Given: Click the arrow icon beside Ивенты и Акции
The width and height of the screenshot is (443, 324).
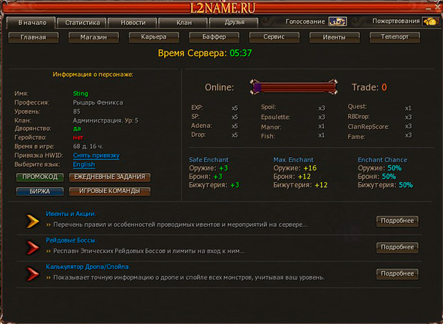Looking at the screenshot, I should point(33,221).
